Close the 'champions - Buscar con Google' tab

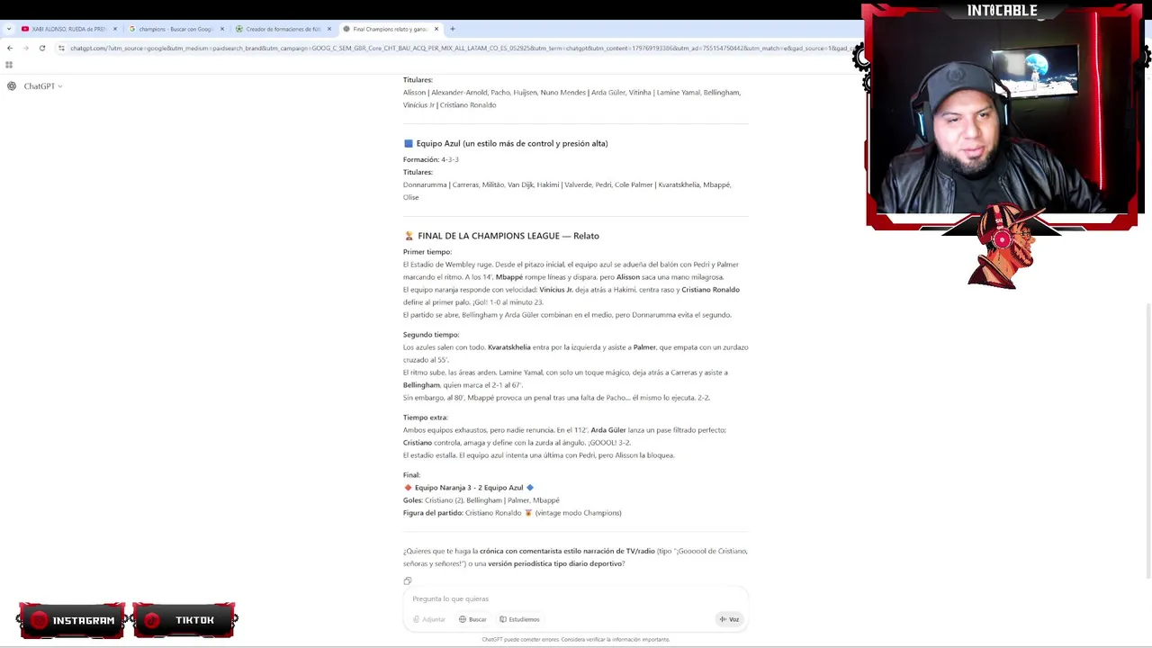(222, 29)
